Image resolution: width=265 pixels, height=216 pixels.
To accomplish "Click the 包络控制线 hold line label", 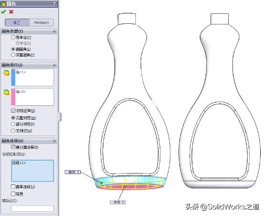I will (x=14, y=154).
